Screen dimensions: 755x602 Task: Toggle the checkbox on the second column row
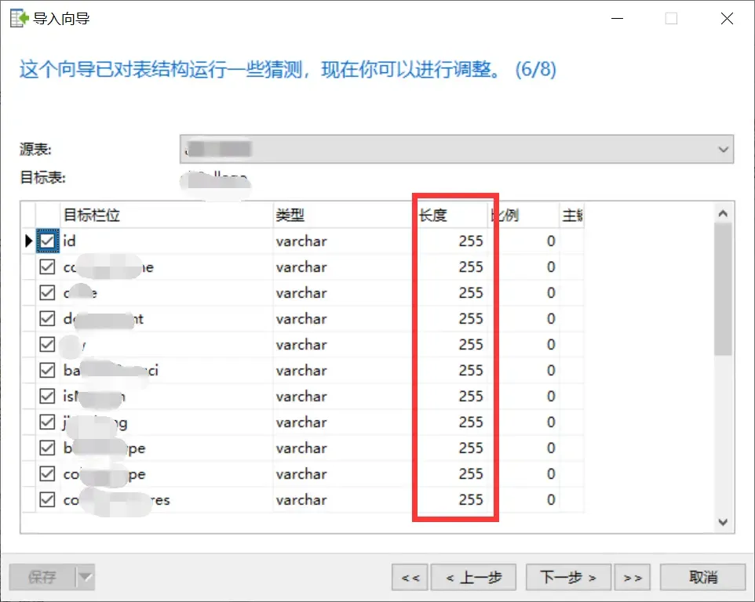tap(47, 267)
